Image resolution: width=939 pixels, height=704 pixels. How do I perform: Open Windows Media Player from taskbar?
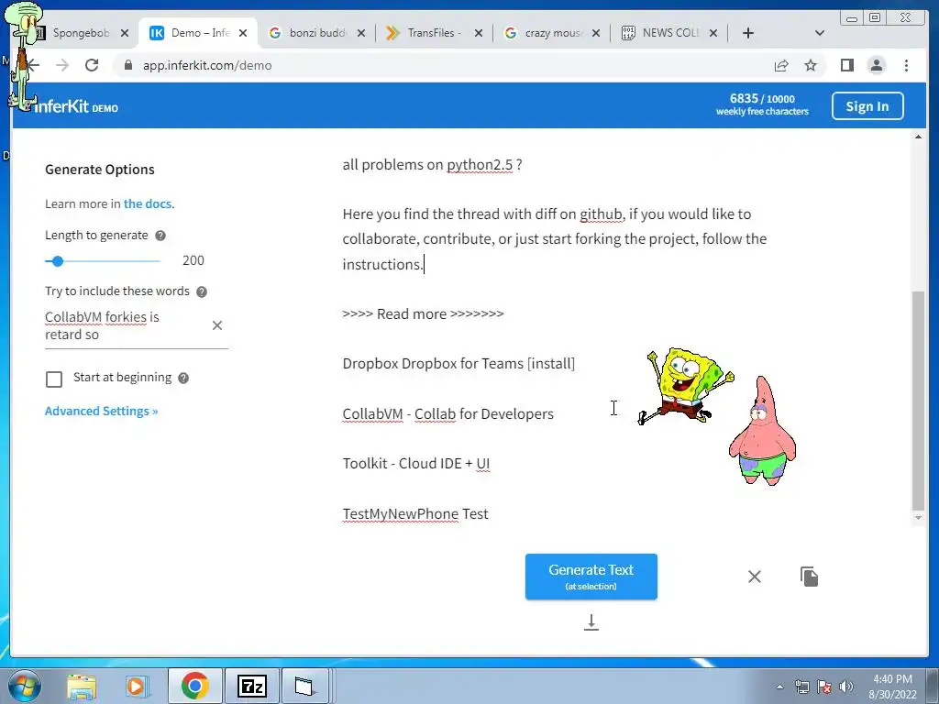[137, 686]
